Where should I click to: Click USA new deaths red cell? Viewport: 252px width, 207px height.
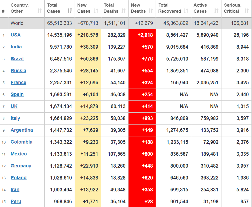coord(142,35)
